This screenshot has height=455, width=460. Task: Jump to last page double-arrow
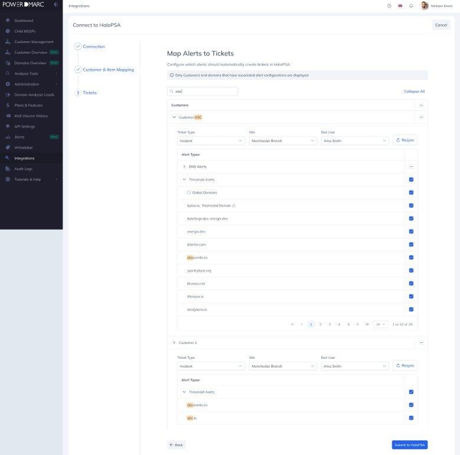tap(367, 325)
